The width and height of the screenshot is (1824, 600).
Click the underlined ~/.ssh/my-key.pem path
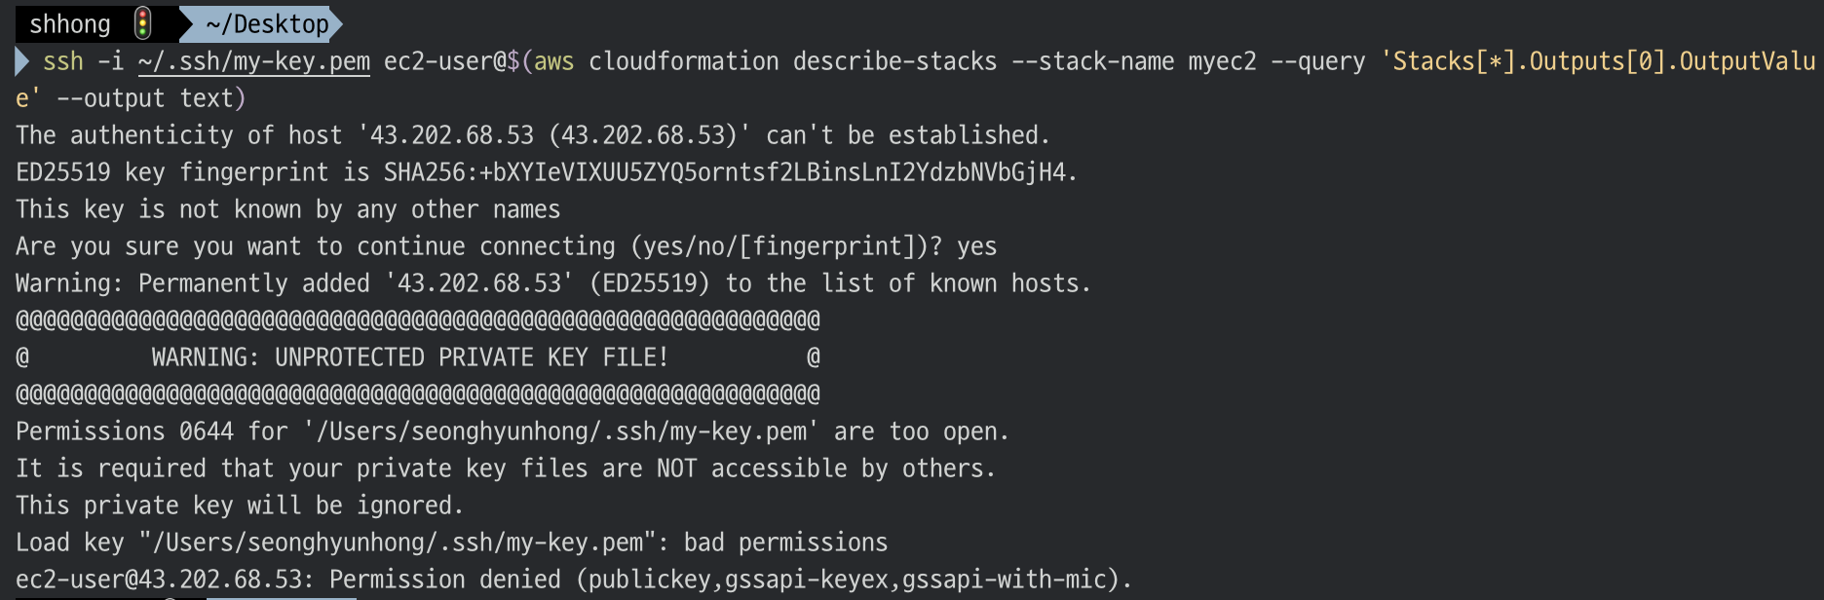254,61
